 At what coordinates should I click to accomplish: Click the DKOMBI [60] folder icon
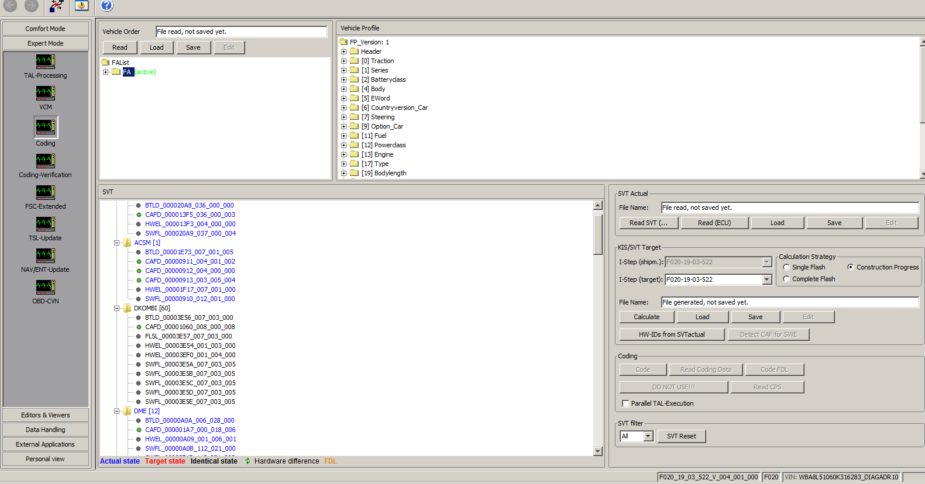point(127,308)
